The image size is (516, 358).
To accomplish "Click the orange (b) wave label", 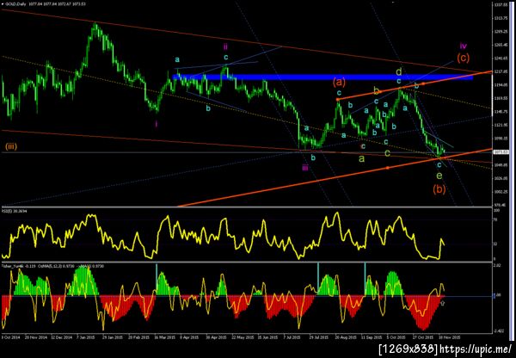I will 439,189.
